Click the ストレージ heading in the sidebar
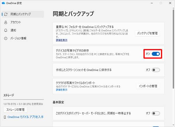 coord(9,95)
